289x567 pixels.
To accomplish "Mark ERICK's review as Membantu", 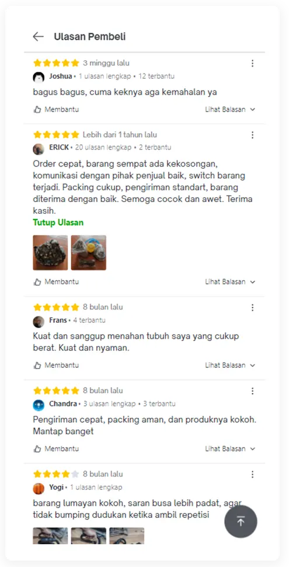I will tap(56, 282).
